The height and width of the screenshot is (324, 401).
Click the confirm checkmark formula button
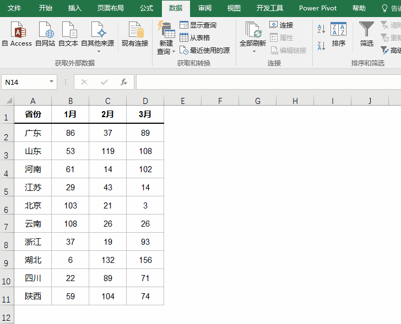tap(104, 82)
